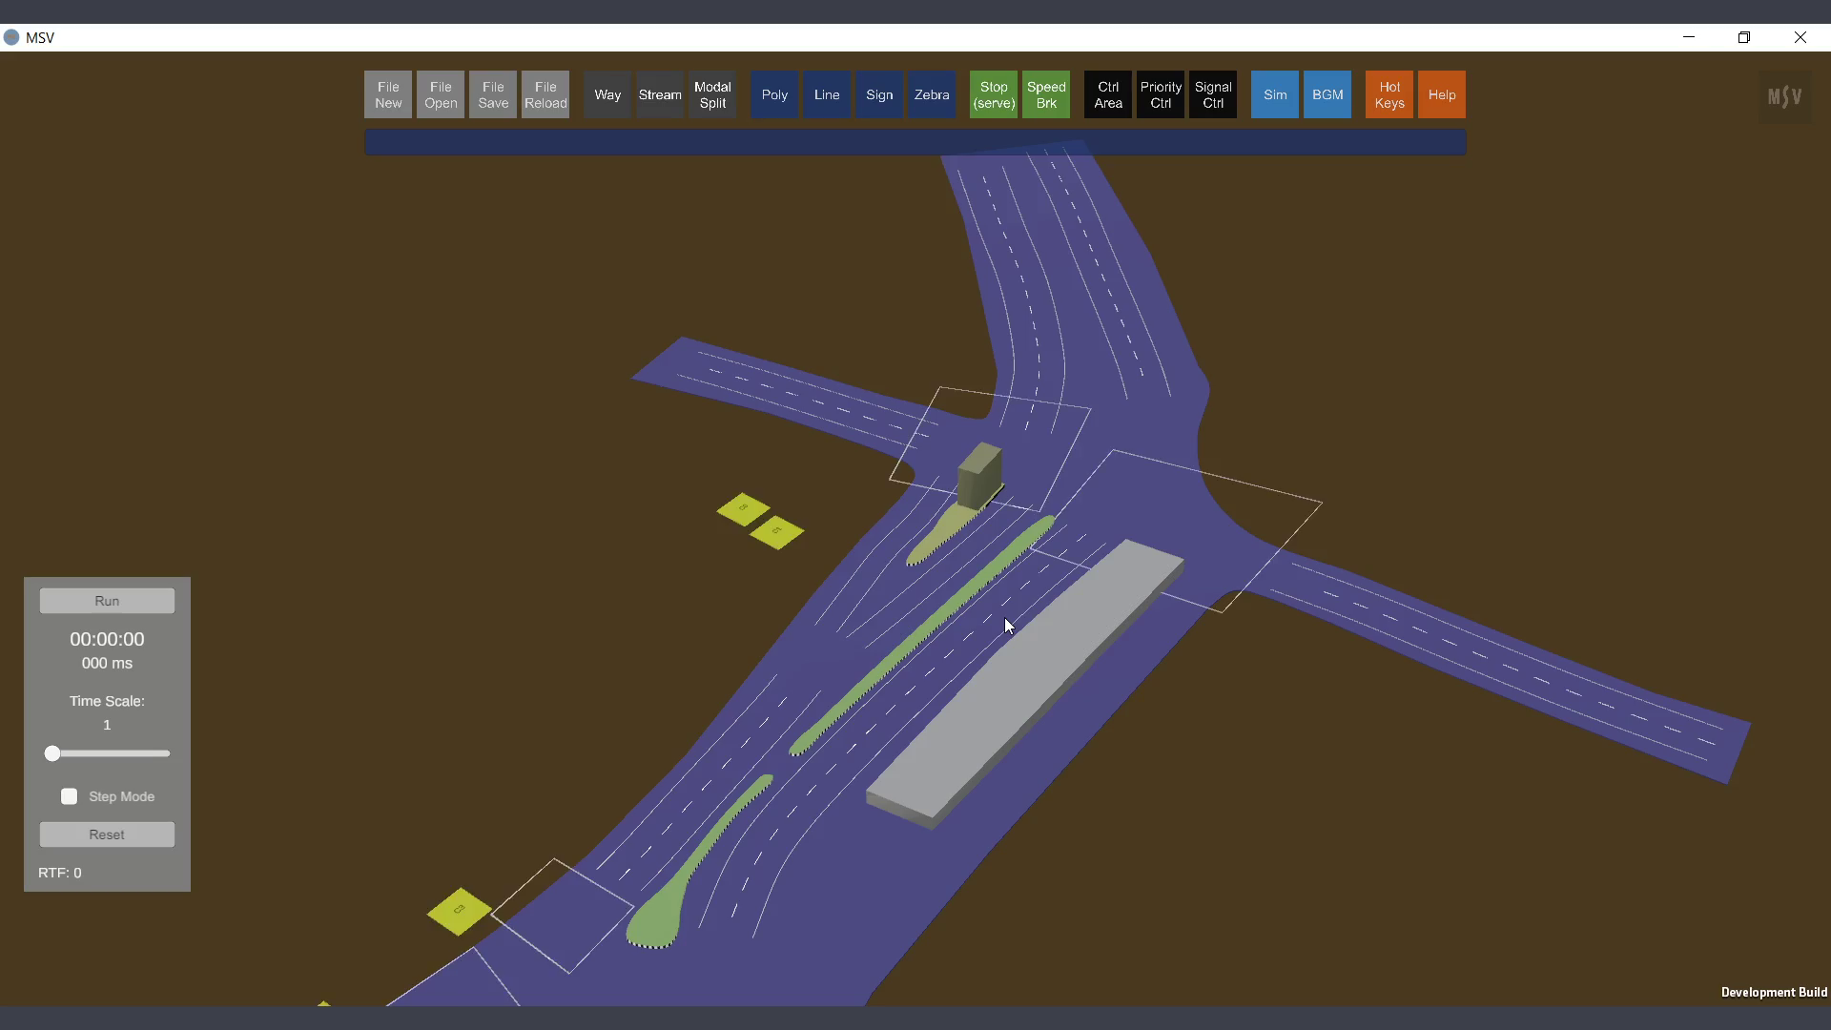Click the File New toolbar button
The height and width of the screenshot is (1030, 1831).
tap(388, 94)
